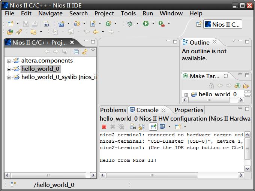Click the yellow Back navigation arrow
Viewport: 255px width, 191px height.
click(96, 32)
